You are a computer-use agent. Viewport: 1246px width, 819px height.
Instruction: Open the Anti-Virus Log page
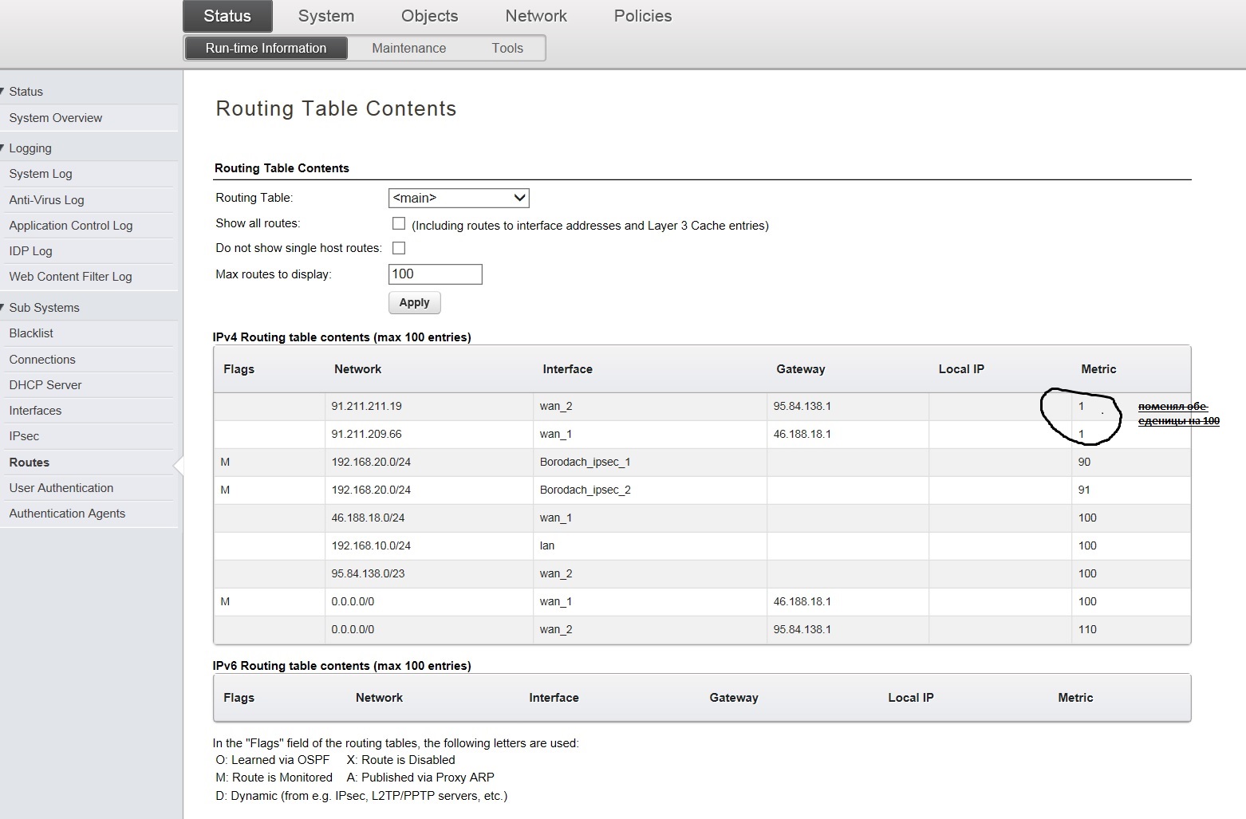click(x=46, y=200)
